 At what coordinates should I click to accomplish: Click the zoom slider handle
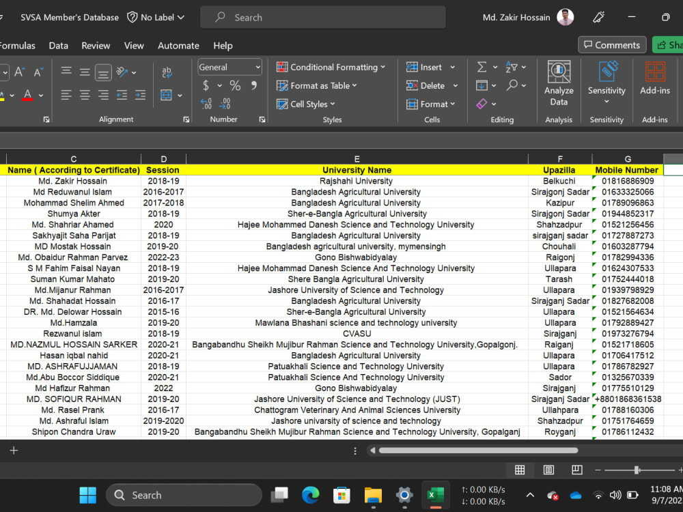pyautogui.click(x=637, y=470)
